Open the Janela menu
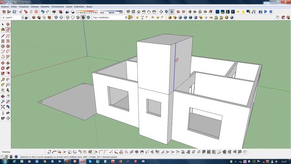 click(69, 6)
